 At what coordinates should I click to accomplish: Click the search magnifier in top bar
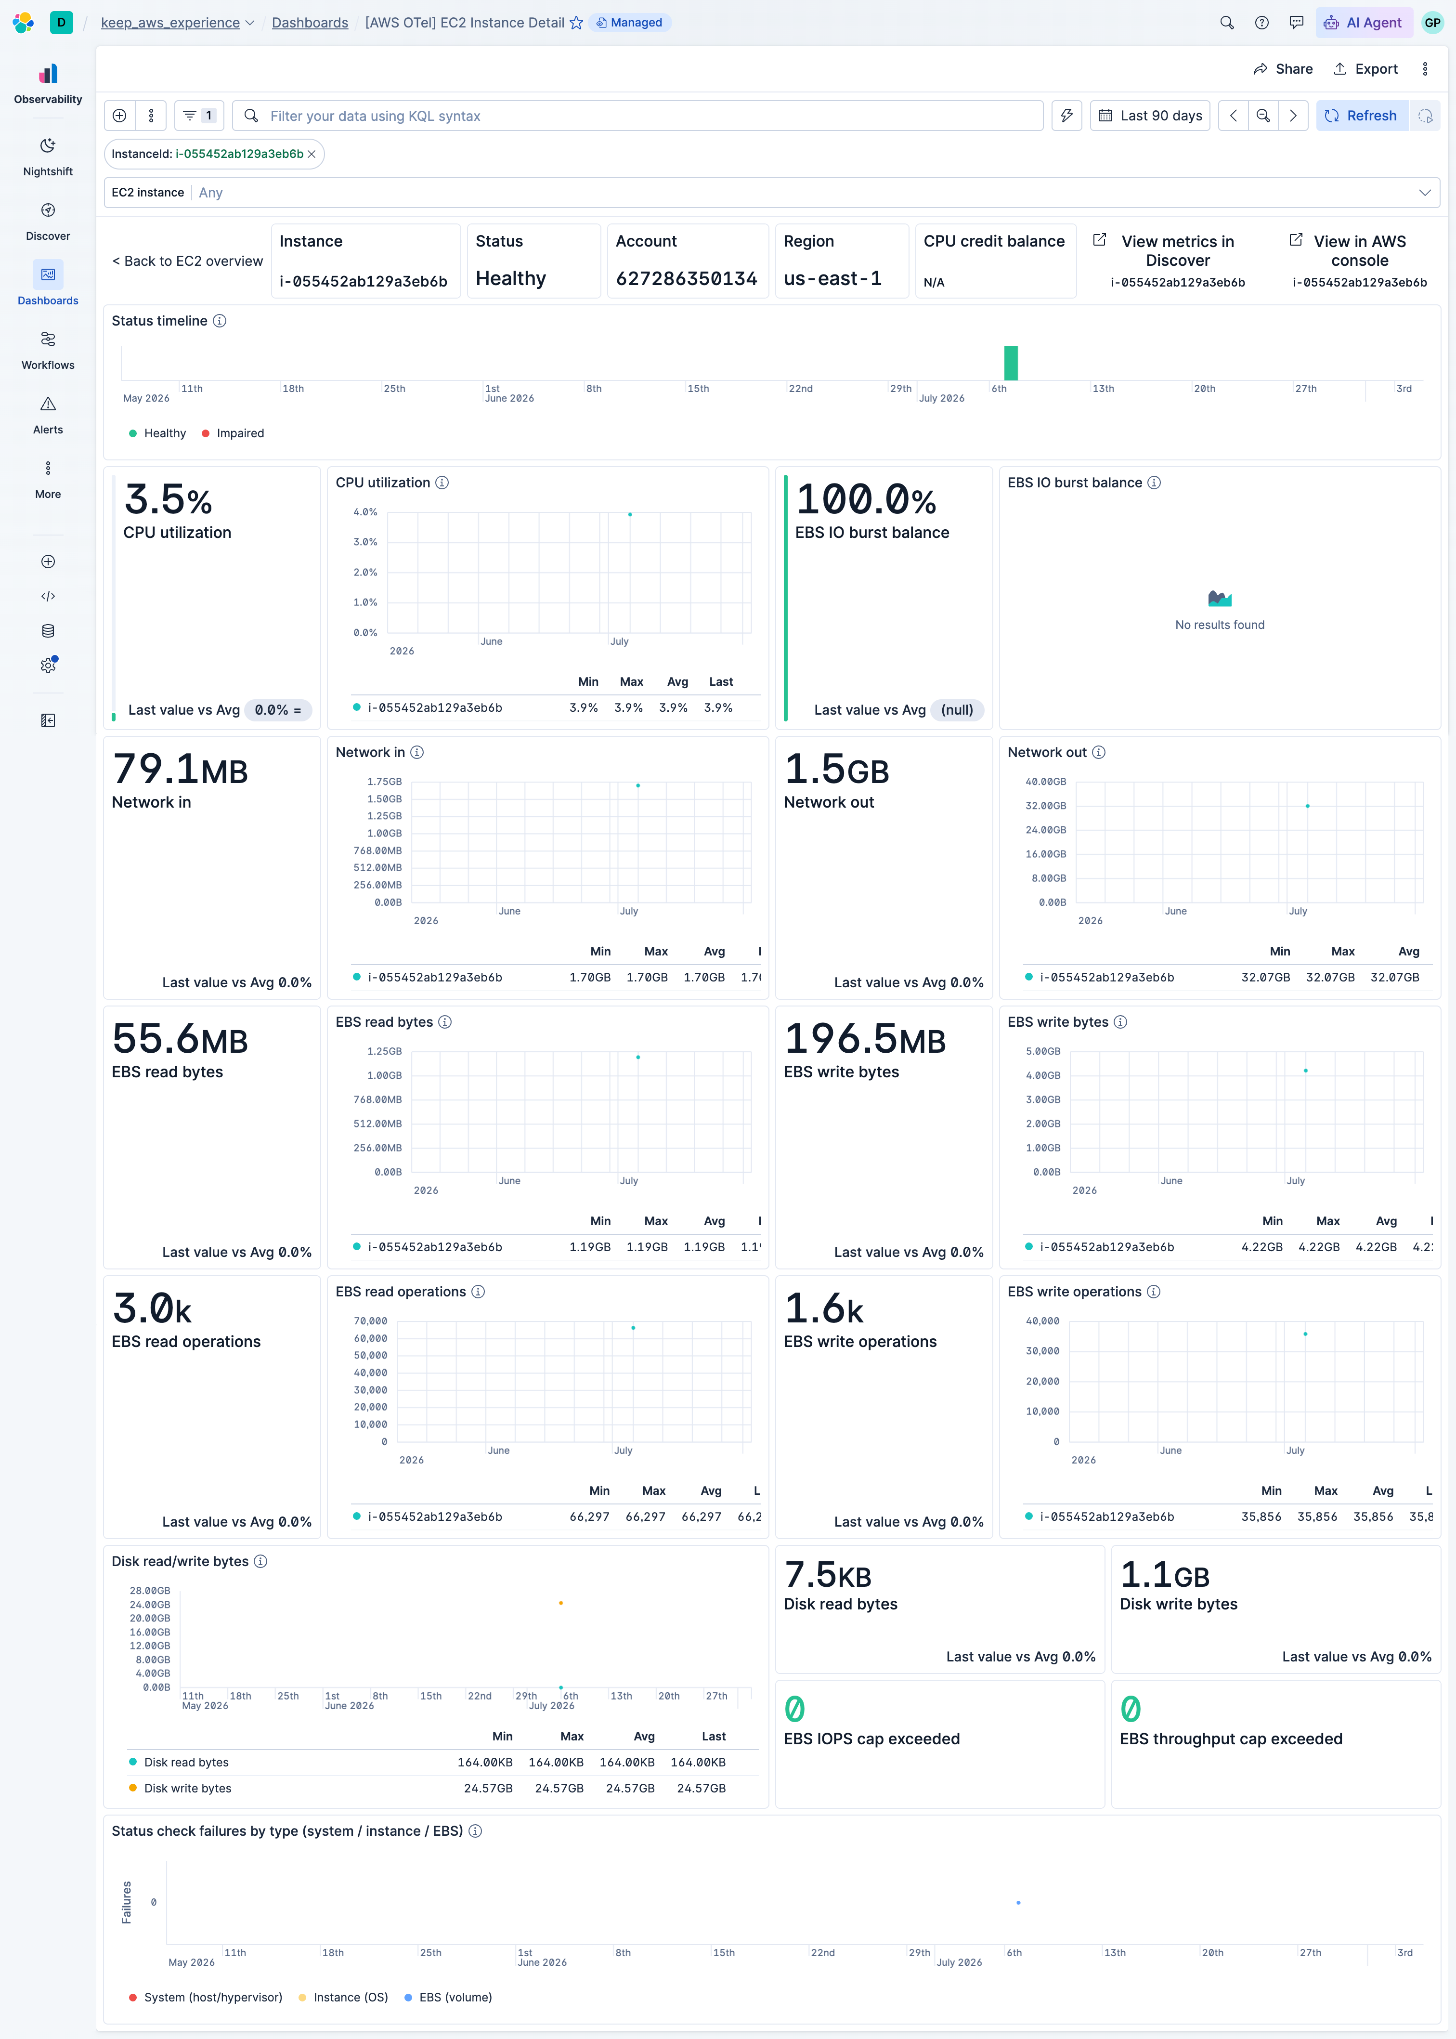[1226, 23]
